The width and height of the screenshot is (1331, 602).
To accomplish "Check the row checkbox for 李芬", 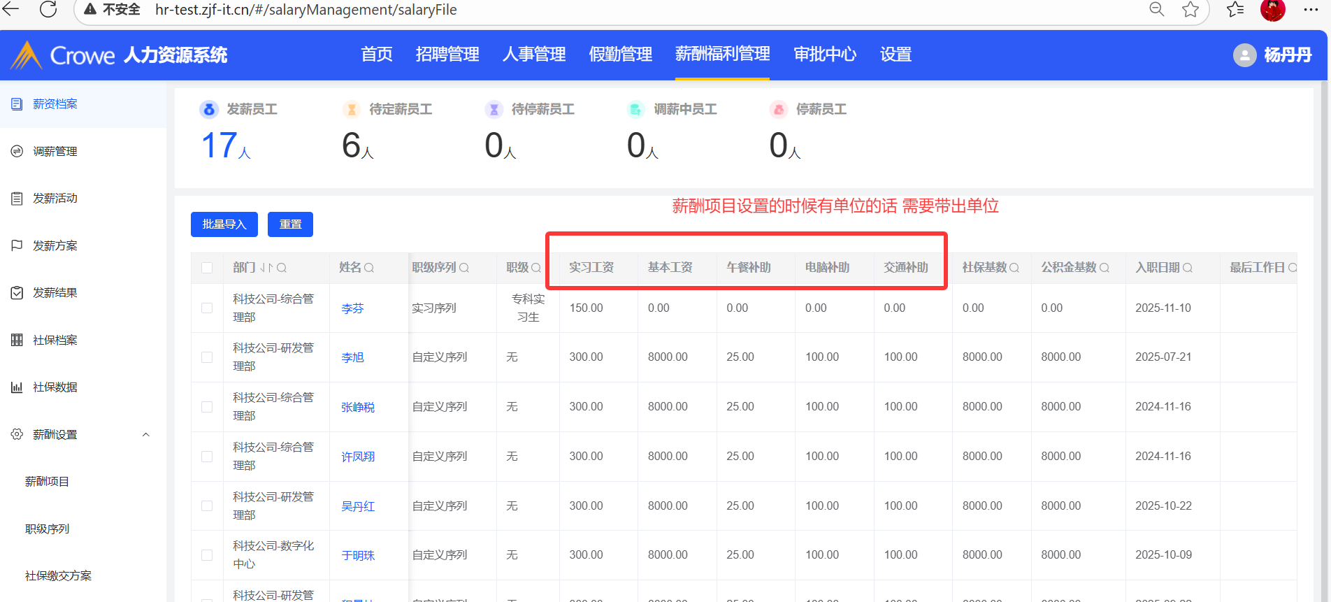I will [207, 308].
